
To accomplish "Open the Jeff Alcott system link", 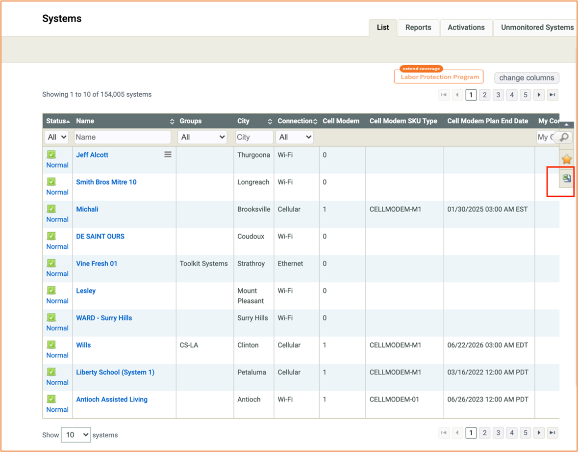I will click(92, 155).
